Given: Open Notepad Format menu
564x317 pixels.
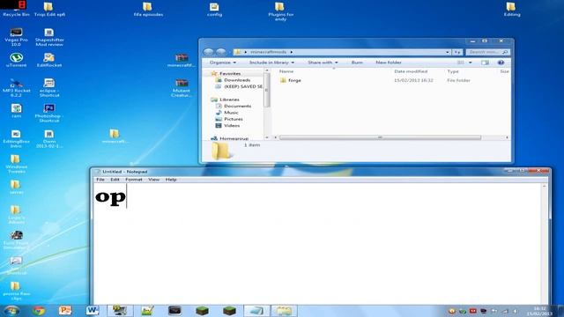Looking at the screenshot, I should pos(134,180).
